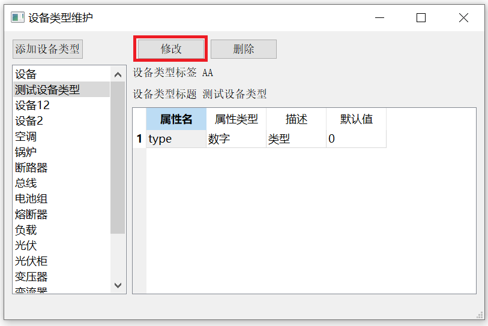Select the 数字 cell in row 1
This screenshot has width=488, height=326.
236,138
